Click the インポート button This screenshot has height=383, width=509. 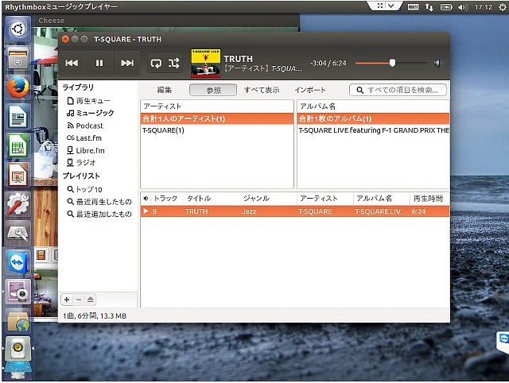click(x=310, y=90)
